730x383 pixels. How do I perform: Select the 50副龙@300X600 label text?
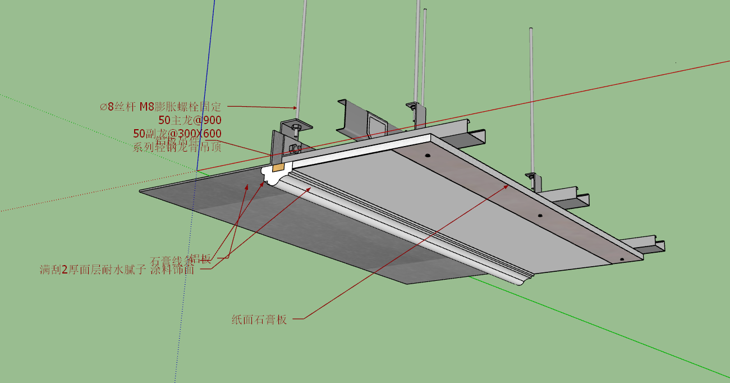coord(177,134)
